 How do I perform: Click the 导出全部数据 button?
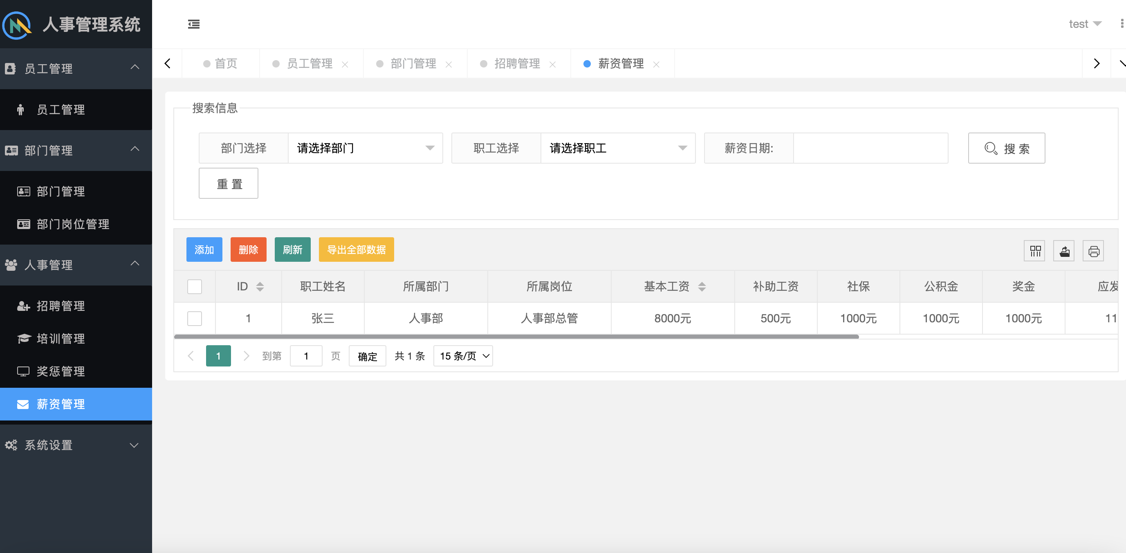pos(356,250)
